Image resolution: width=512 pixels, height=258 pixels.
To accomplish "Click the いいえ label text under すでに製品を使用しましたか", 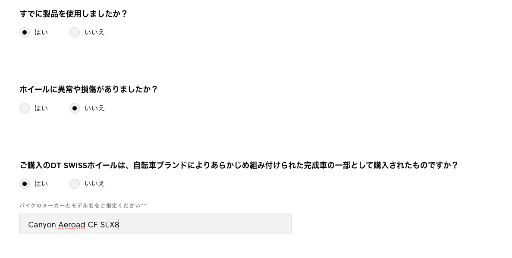I will click(x=94, y=32).
